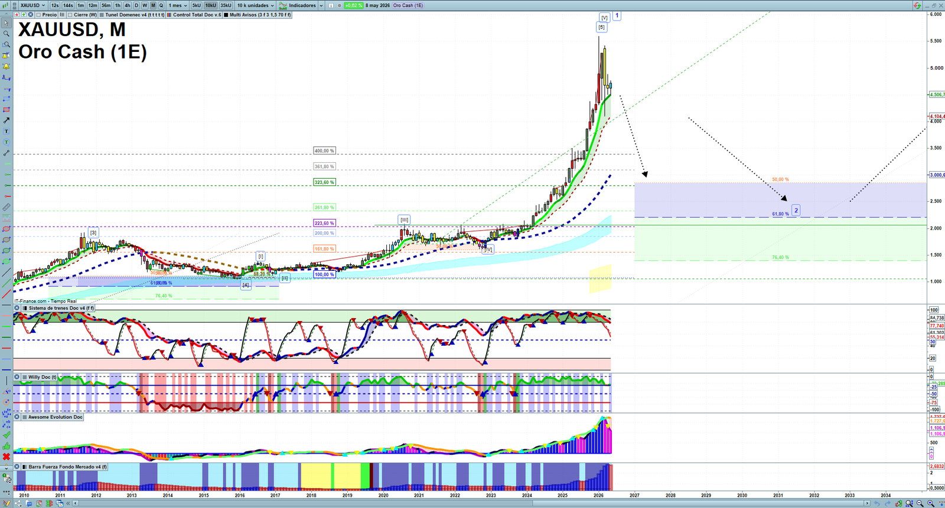Click the Q quarterly timeframe button
The height and width of the screenshot is (508, 945).
click(x=161, y=5)
